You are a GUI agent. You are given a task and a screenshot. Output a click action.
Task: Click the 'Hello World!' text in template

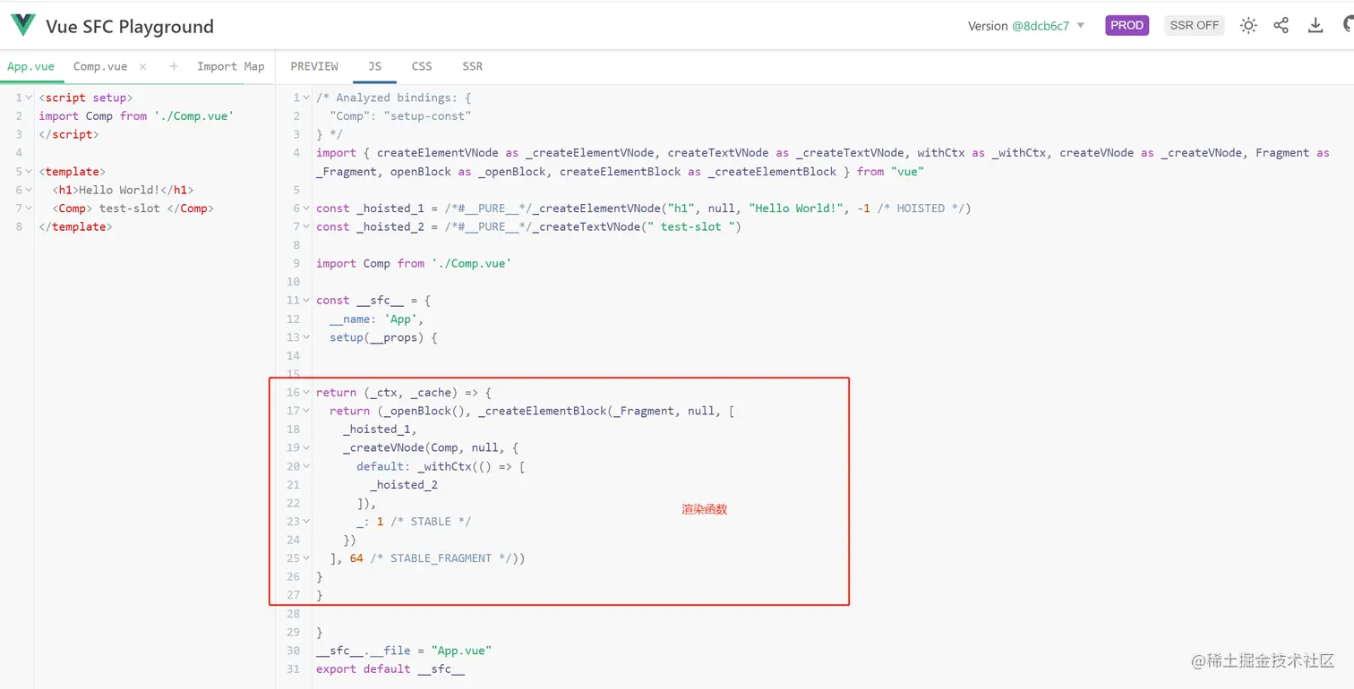120,190
